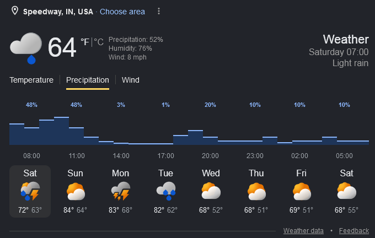The height and width of the screenshot is (238, 375).
Task: Switch units to °F
Action: click(x=85, y=42)
